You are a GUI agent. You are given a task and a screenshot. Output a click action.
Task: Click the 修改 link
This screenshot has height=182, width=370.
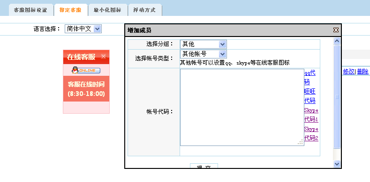tap(349, 72)
